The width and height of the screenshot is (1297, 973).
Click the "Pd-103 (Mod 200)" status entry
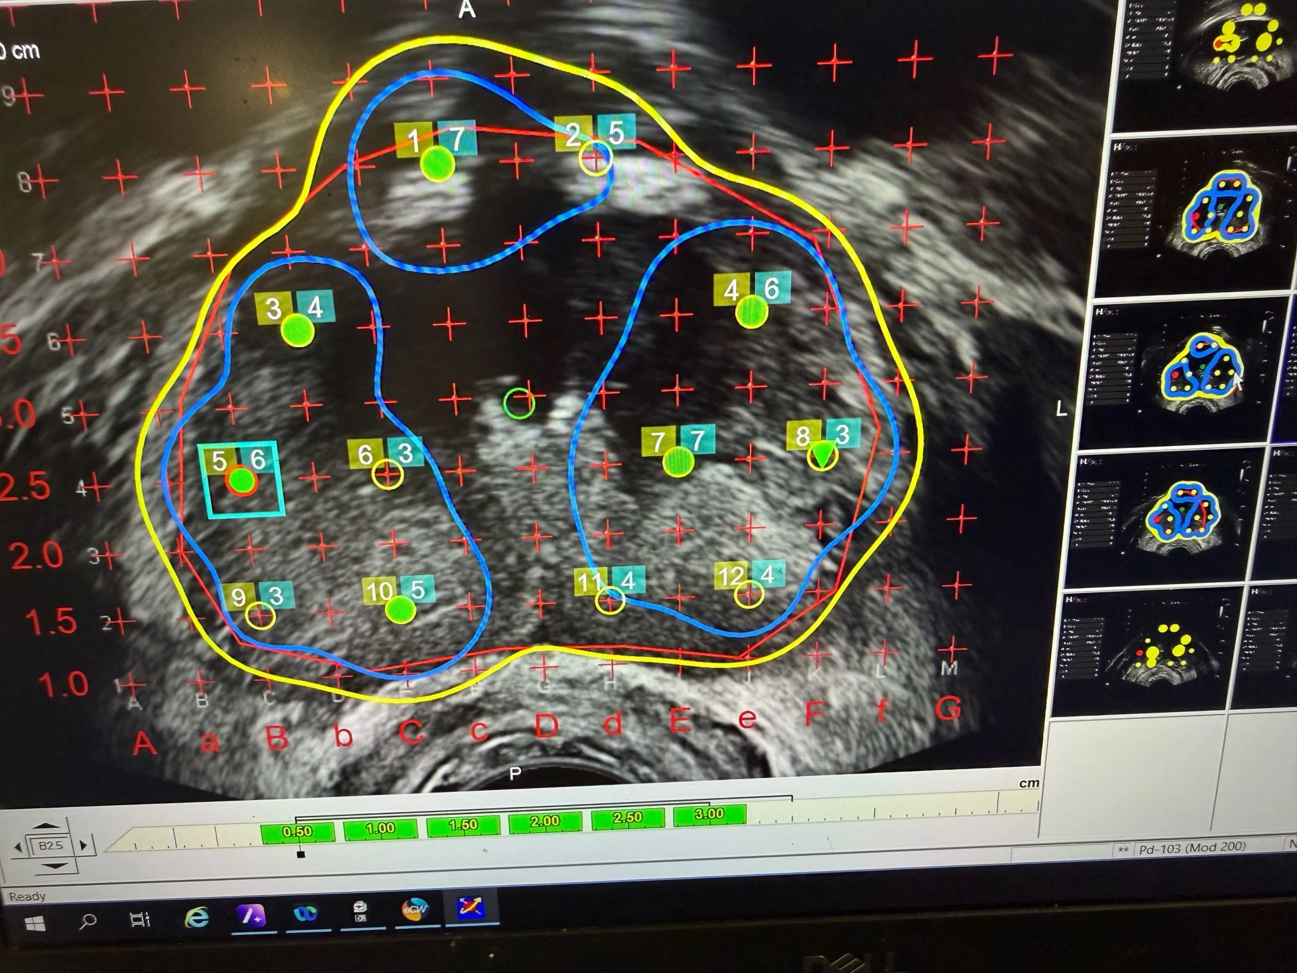coord(1192,848)
